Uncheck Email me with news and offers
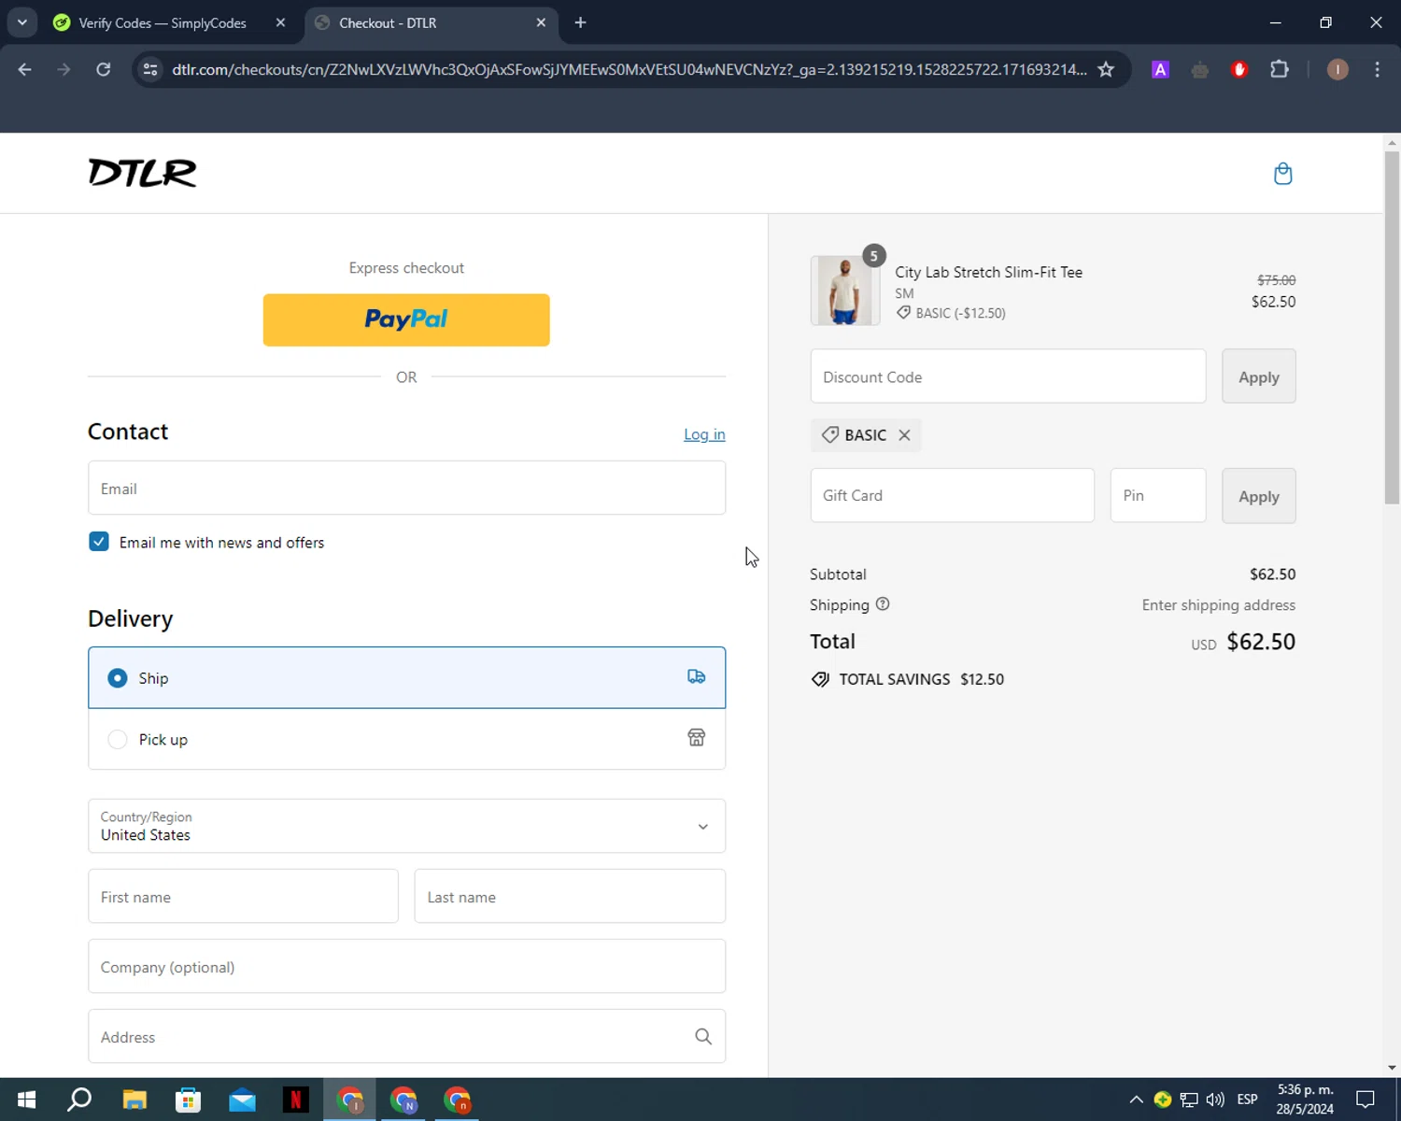 (99, 542)
